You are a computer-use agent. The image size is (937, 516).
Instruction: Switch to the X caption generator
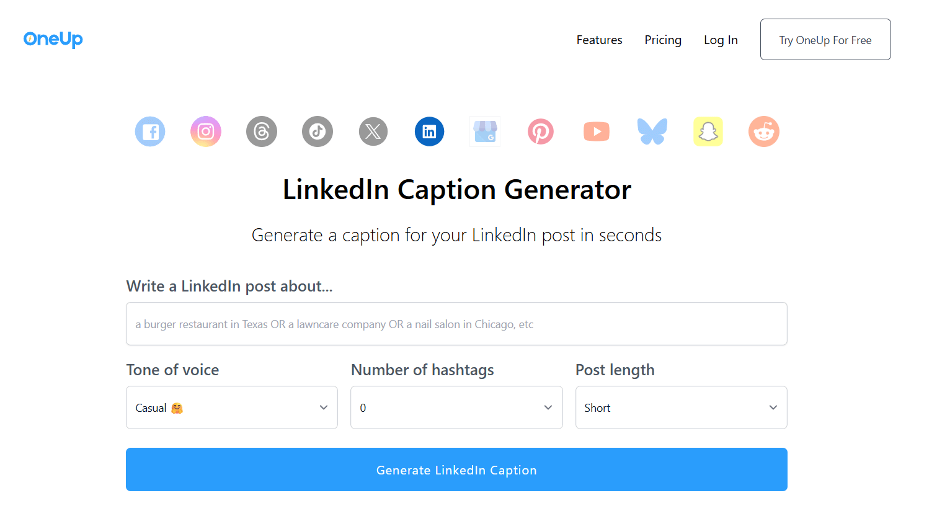(x=373, y=131)
